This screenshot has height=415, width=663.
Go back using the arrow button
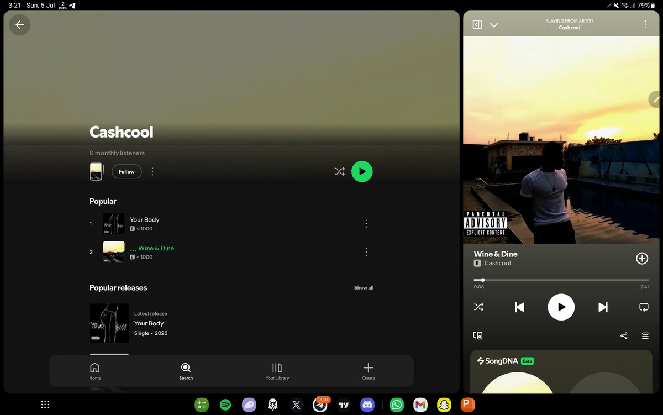[x=20, y=25]
